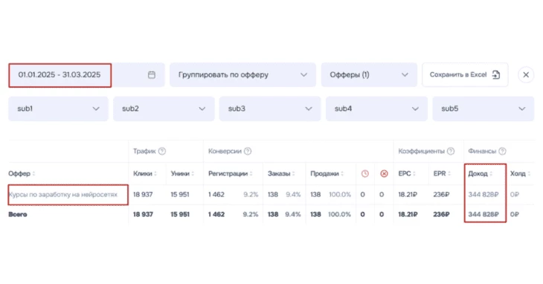543x284 pixels.
Task: Click the date range 01.01.2025 - 31.03.2025 field
Action: (60, 75)
